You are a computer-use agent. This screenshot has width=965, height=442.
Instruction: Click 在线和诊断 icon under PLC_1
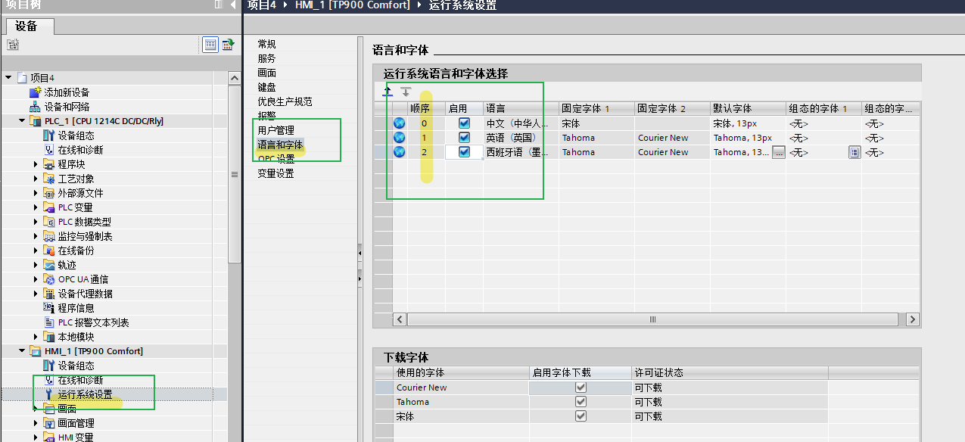pyautogui.click(x=49, y=150)
